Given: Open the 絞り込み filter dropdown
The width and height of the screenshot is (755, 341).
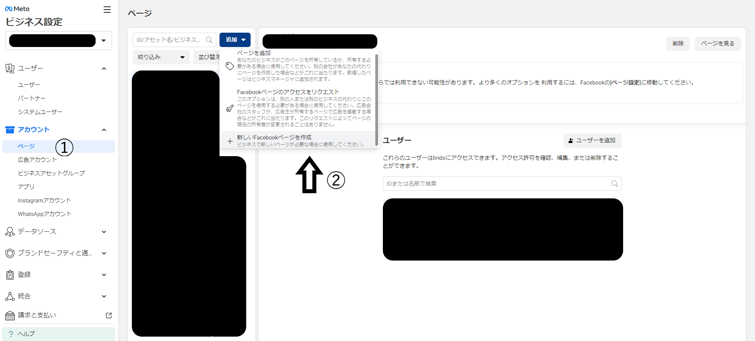Looking at the screenshot, I should (161, 57).
